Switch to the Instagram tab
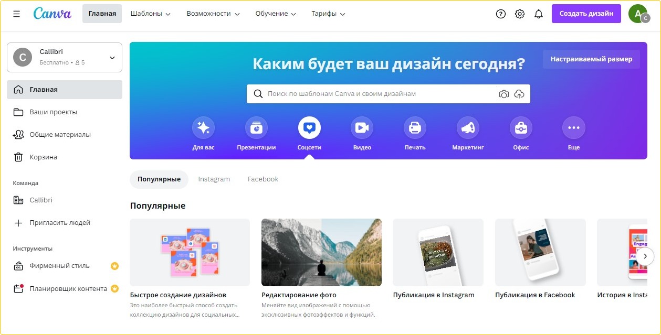 point(214,179)
